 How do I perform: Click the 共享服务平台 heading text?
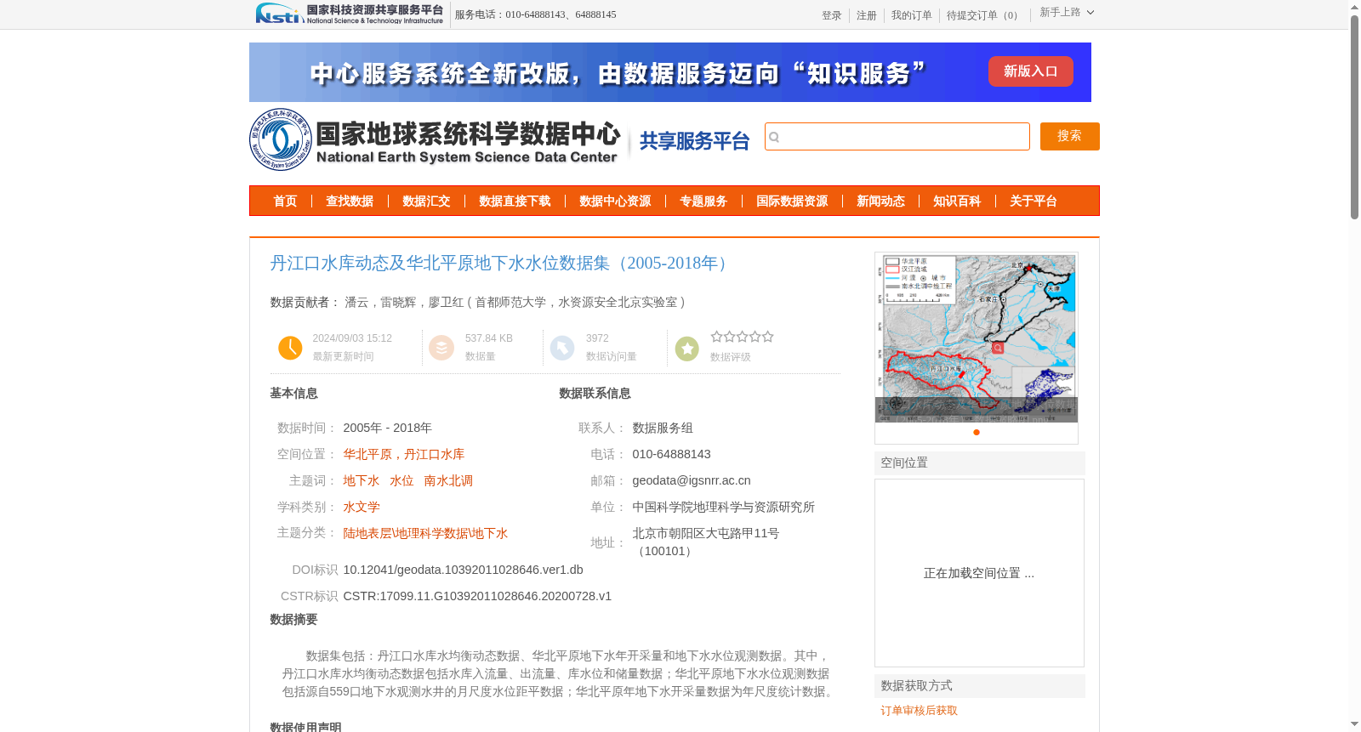click(694, 141)
